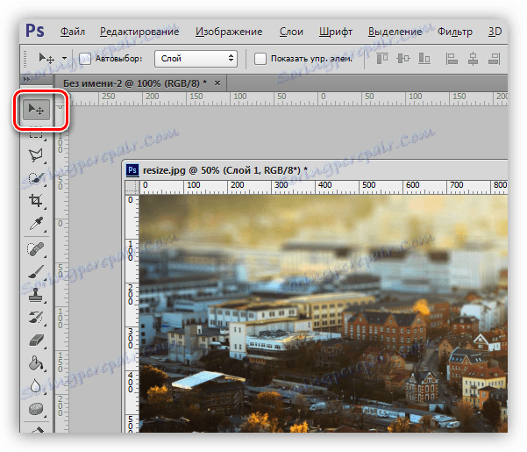Image resolution: width=527 pixels, height=452 pixels.
Task: Open the 3D menu
Action: (495, 32)
